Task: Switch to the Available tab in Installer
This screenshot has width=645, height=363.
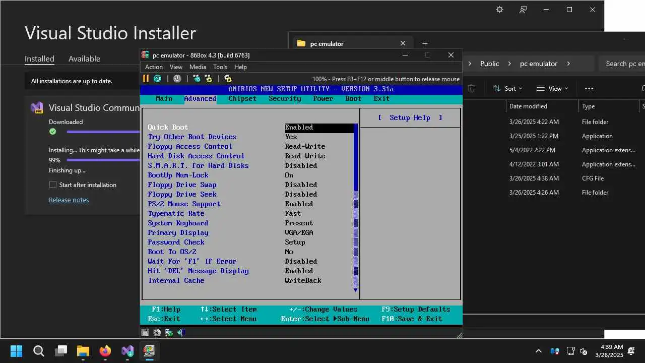Action: tap(84, 58)
